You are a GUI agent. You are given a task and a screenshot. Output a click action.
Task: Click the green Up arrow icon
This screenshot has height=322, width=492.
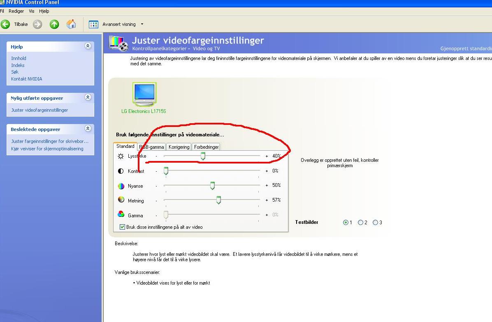(54, 24)
